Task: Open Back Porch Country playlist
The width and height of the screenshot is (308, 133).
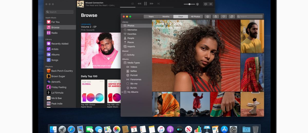Action: coord(60,71)
